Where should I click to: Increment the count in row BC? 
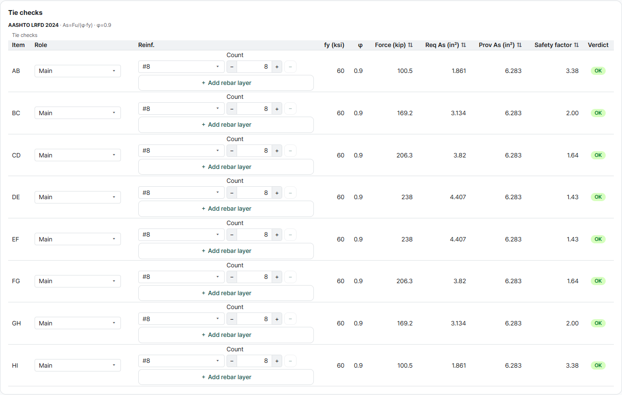pos(276,109)
